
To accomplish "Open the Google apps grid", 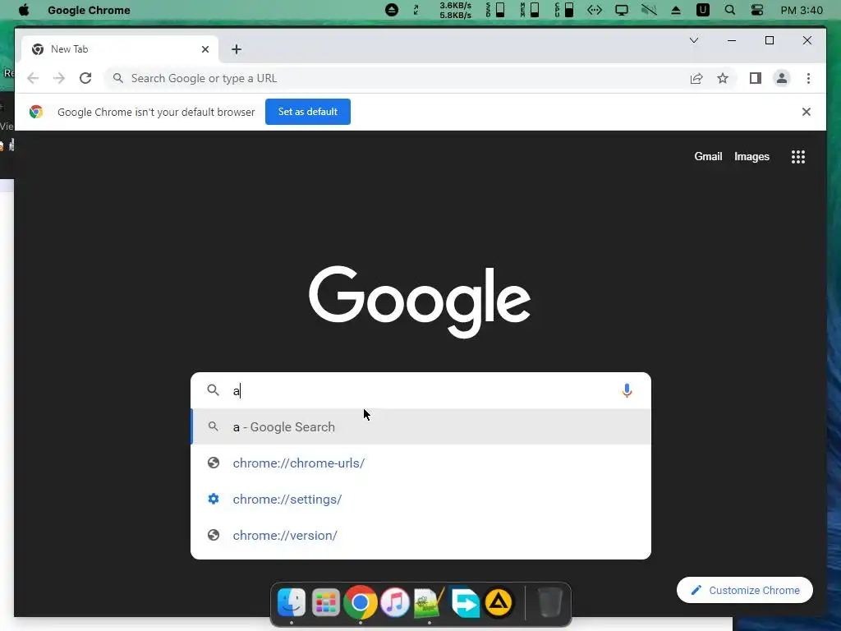I will (x=798, y=157).
